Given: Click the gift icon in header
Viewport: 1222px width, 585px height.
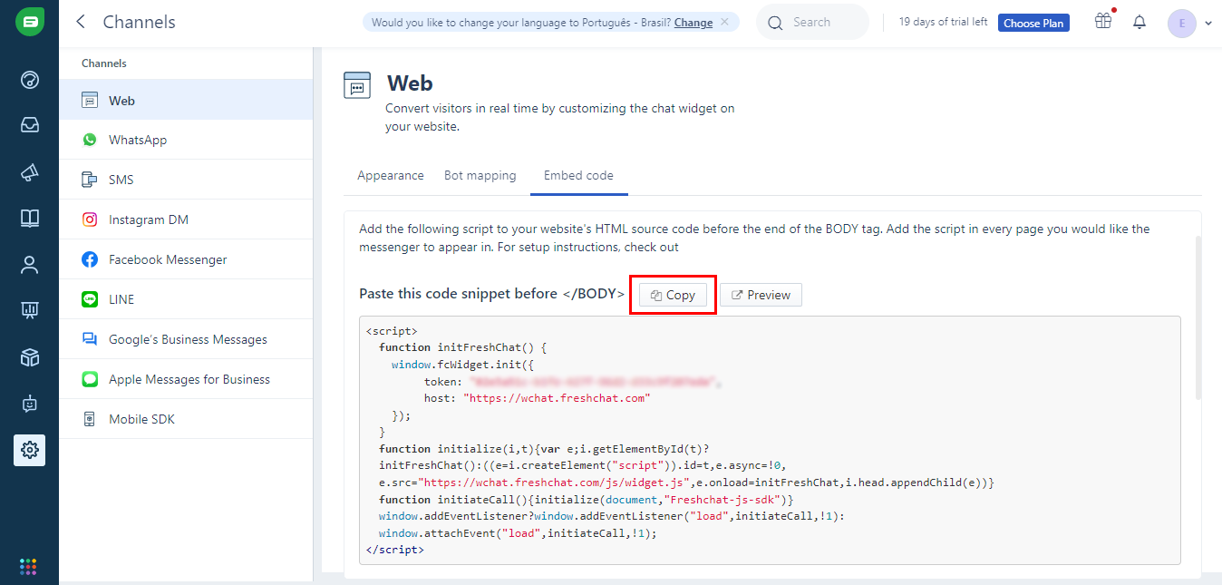Looking at the screenshot, I should click(x=1103, y=22).
